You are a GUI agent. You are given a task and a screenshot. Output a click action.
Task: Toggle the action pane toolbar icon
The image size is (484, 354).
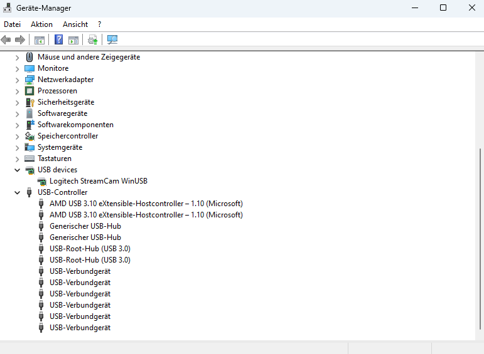[73, 39]
